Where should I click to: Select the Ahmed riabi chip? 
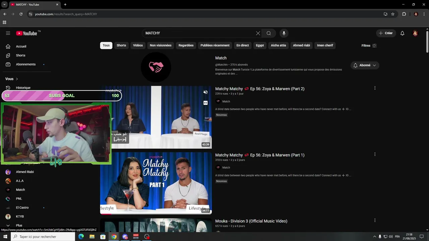[x=302, y=46]
